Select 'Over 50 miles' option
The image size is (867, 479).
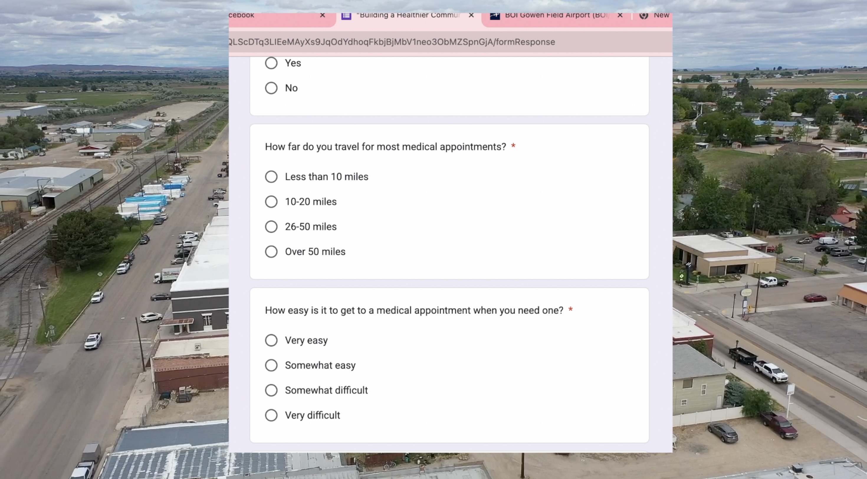tap(271, 252)
